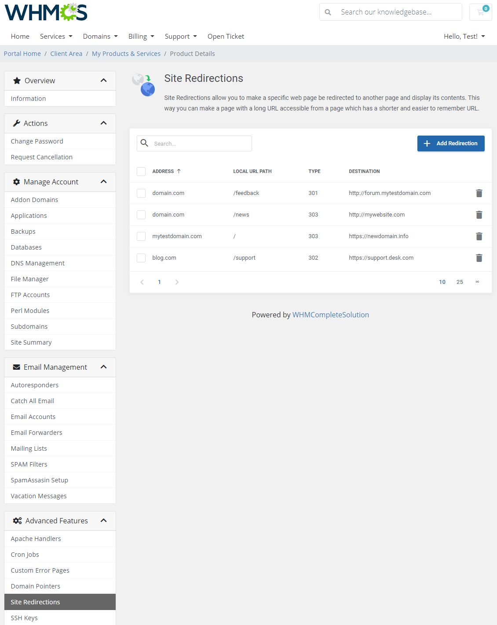Click the Overview star icon
This screenshot has height=625, width=497.
17,81
